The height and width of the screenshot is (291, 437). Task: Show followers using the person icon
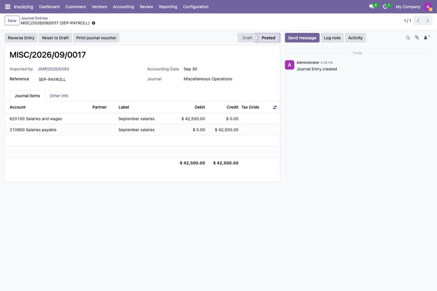[427, 37]
